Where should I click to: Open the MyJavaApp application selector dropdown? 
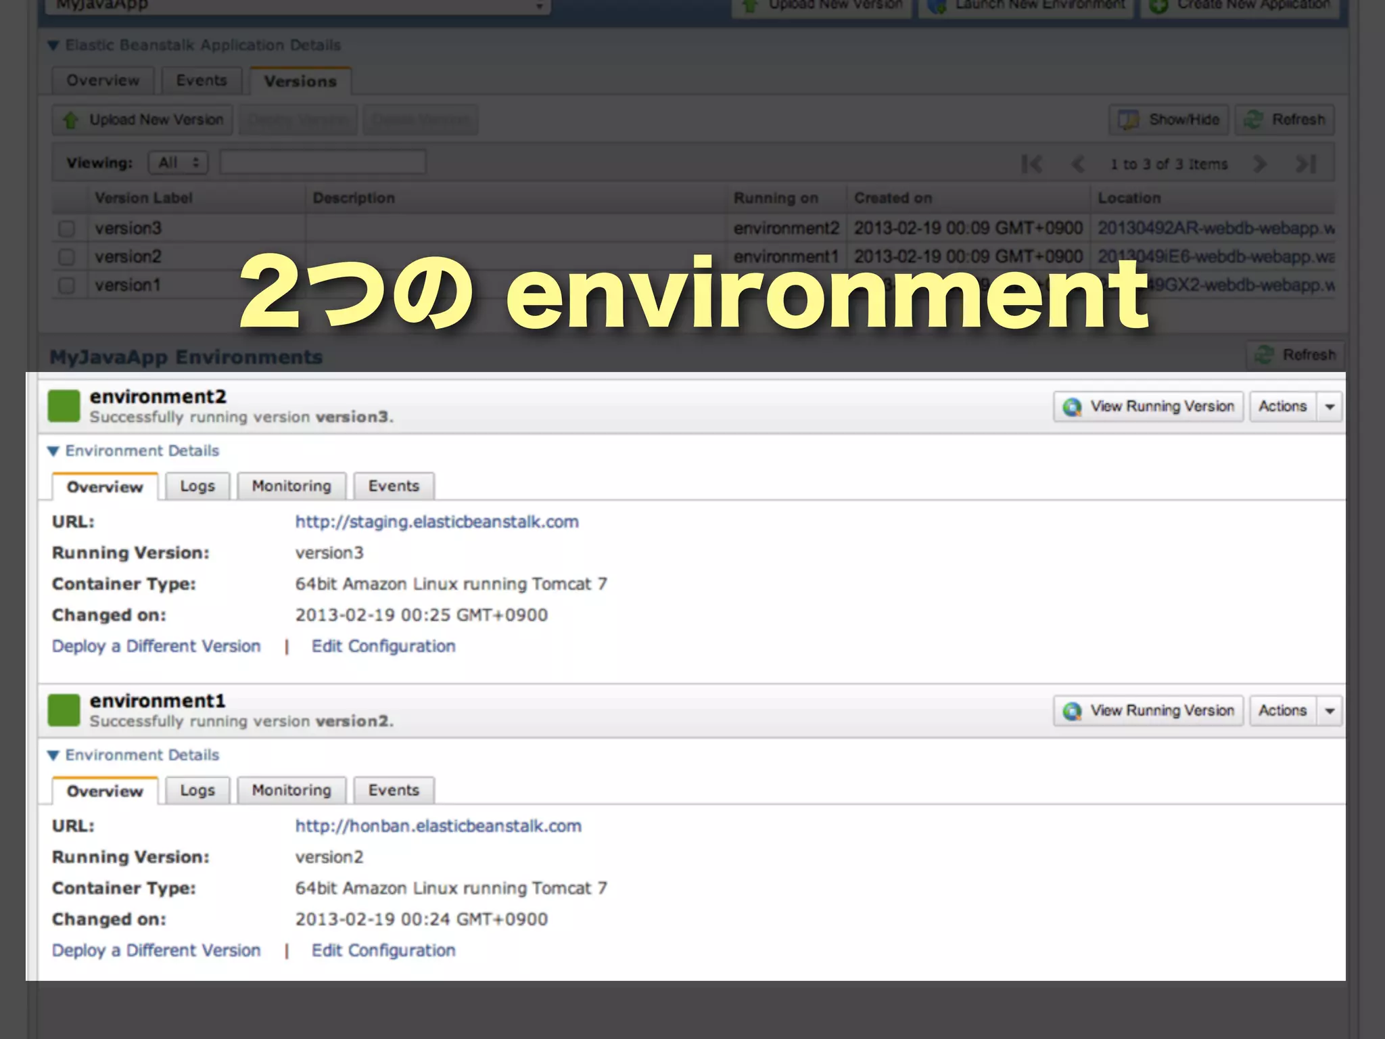click(x=298, y=5)
